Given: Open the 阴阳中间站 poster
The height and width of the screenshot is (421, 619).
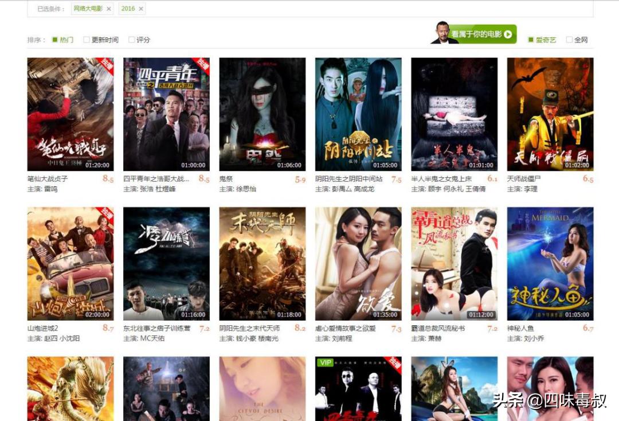Looking at the screenshot, I should pos(358,114).
